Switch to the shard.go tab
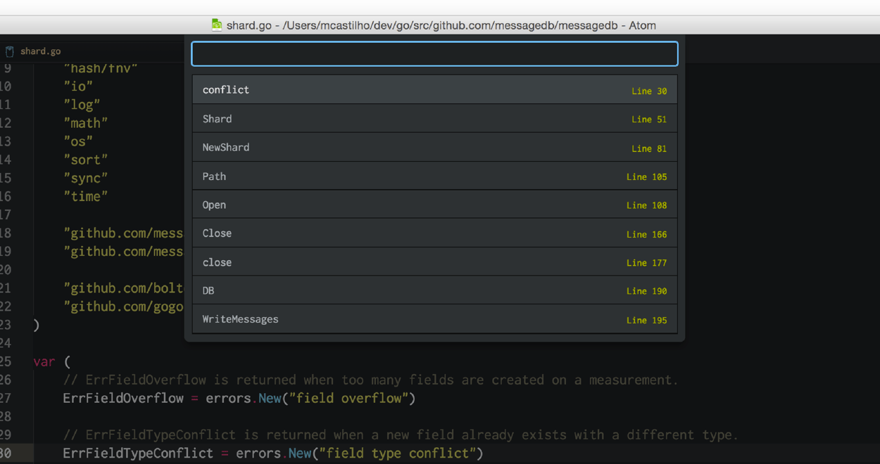Viewport: 880px width, 464px height. [x=40, y=51]
